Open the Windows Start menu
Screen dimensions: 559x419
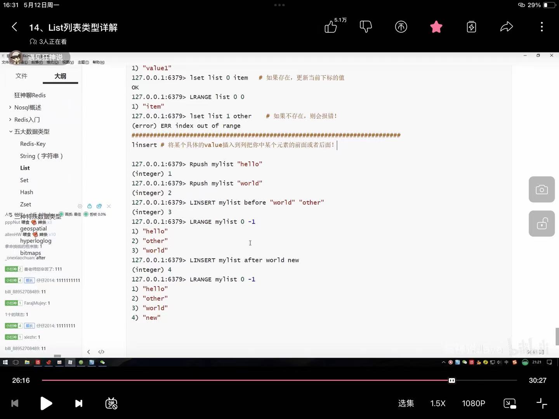pyautogui.click(x=5, y=362)
